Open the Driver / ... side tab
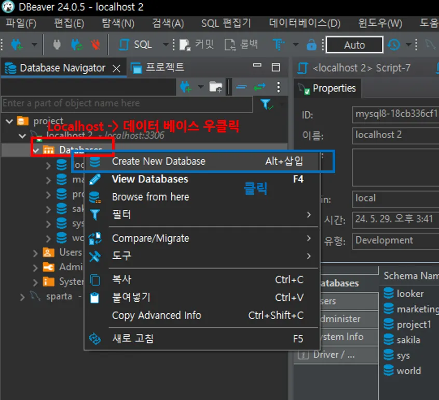 336,355
